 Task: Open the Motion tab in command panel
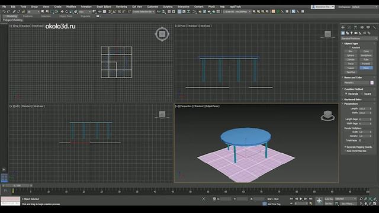[x=362, y=27]
